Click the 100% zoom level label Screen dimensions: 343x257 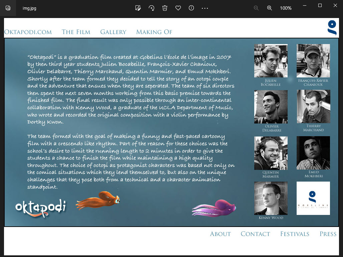coord(286,8)
